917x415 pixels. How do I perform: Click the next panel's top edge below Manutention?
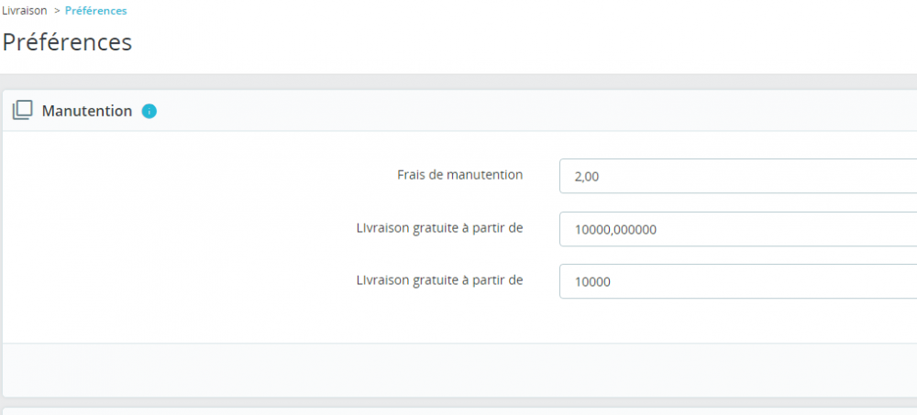click(458, 410)
